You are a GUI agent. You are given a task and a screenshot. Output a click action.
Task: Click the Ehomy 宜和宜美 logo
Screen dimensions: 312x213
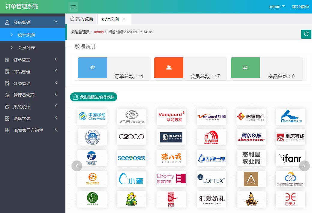[171, 179]
